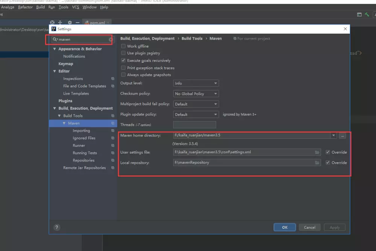This screenshot has height=251, width=376.
Task: Clear the maven search text icon
Action: click(110, 39)
